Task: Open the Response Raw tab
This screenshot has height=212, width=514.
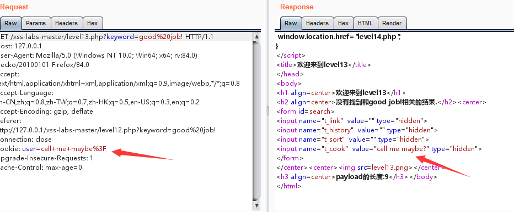Action: [x=291, y=23]
